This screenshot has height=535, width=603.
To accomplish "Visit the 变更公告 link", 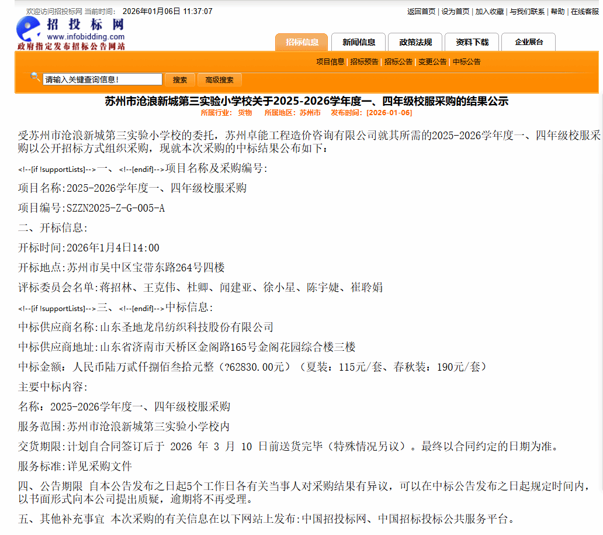I will 432,61.
